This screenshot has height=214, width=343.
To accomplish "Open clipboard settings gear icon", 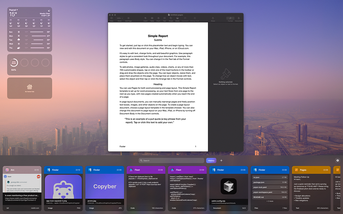I will coord(338,160).
